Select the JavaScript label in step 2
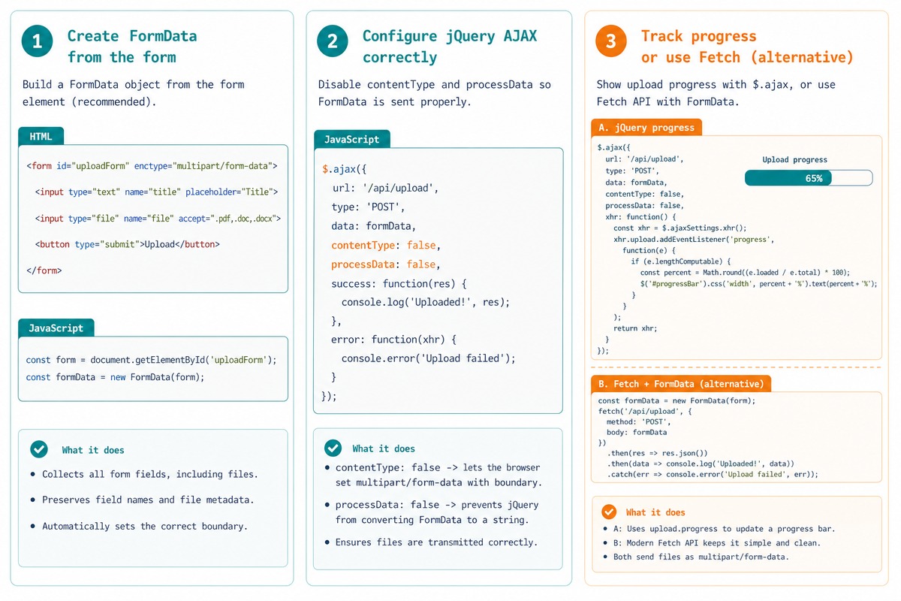This screenshot has width=901, height=601. (x=351, y=139)
